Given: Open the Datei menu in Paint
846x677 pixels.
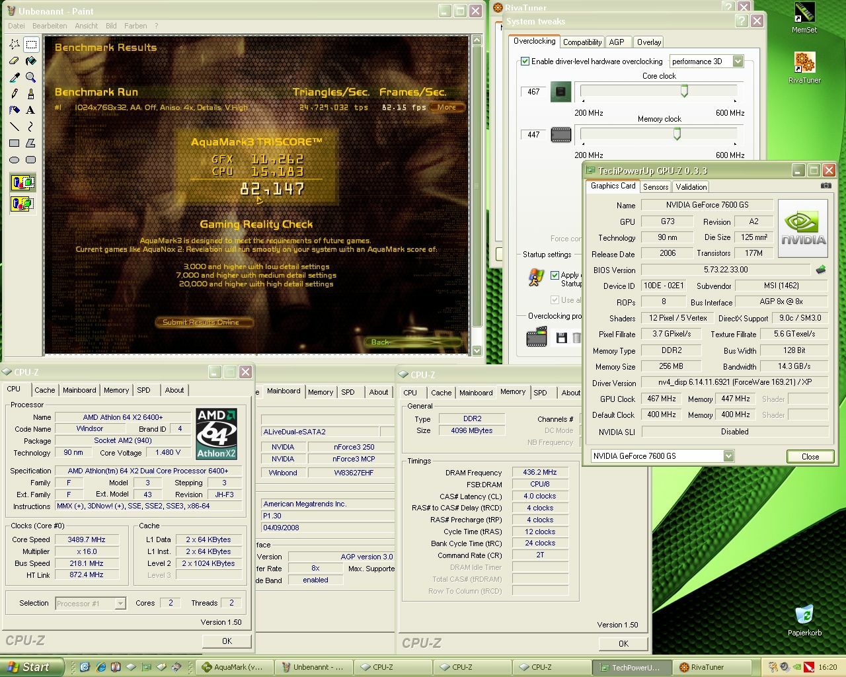Looking at the screenshot, I should coord(16,26).
